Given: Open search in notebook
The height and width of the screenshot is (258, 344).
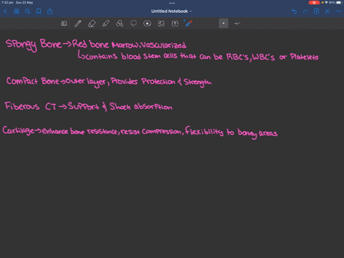Looking at the screenshot, I should point(27,11).
